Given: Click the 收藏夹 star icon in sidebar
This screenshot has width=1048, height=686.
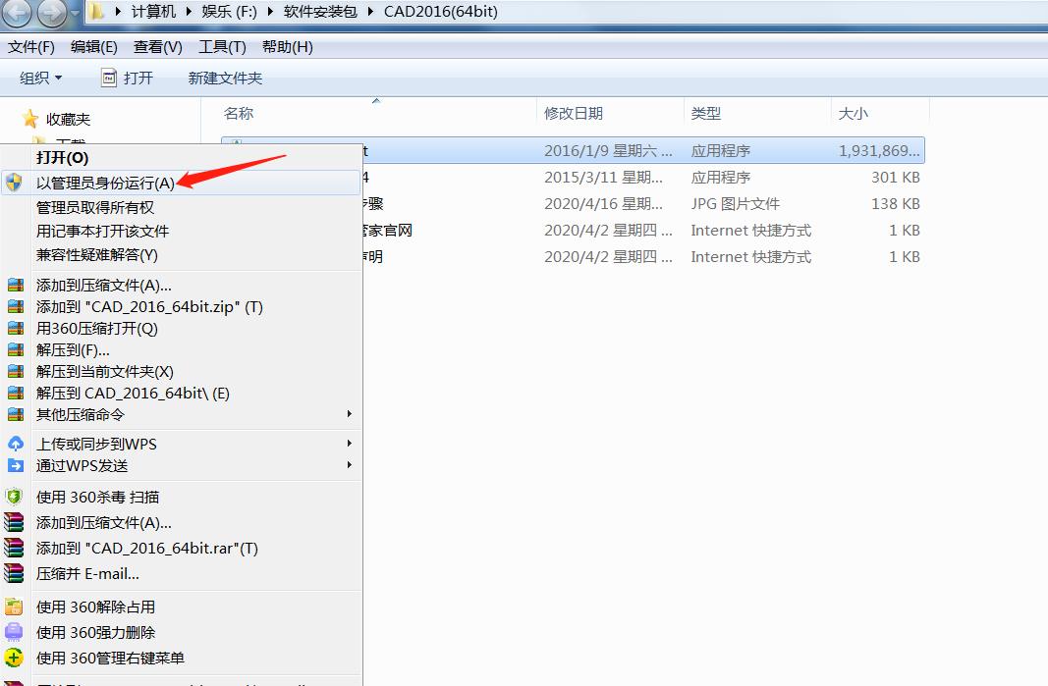Looking at the screenshot, I should pos(30,119).
